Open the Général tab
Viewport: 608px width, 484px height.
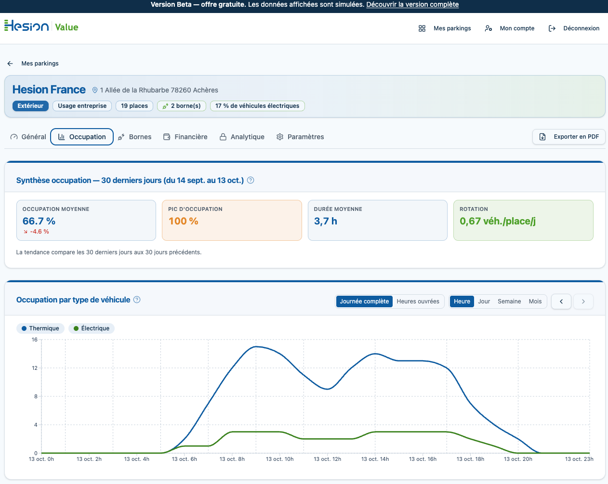[28, 137]
